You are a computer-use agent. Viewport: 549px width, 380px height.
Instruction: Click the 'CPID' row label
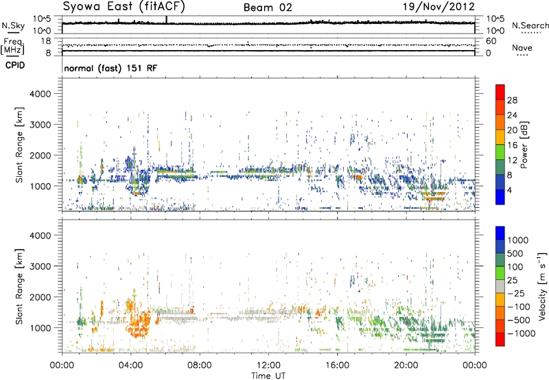pos(15,65)
